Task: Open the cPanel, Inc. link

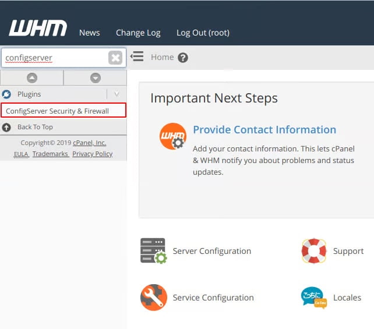Action: click(90, 143)
